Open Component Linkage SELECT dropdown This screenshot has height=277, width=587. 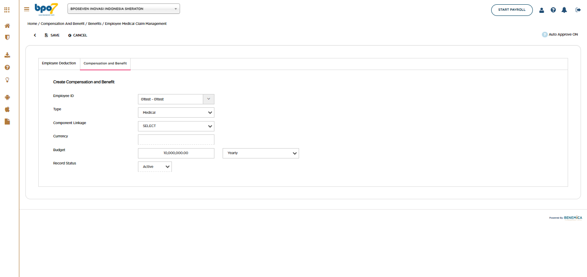pos(176,126)
